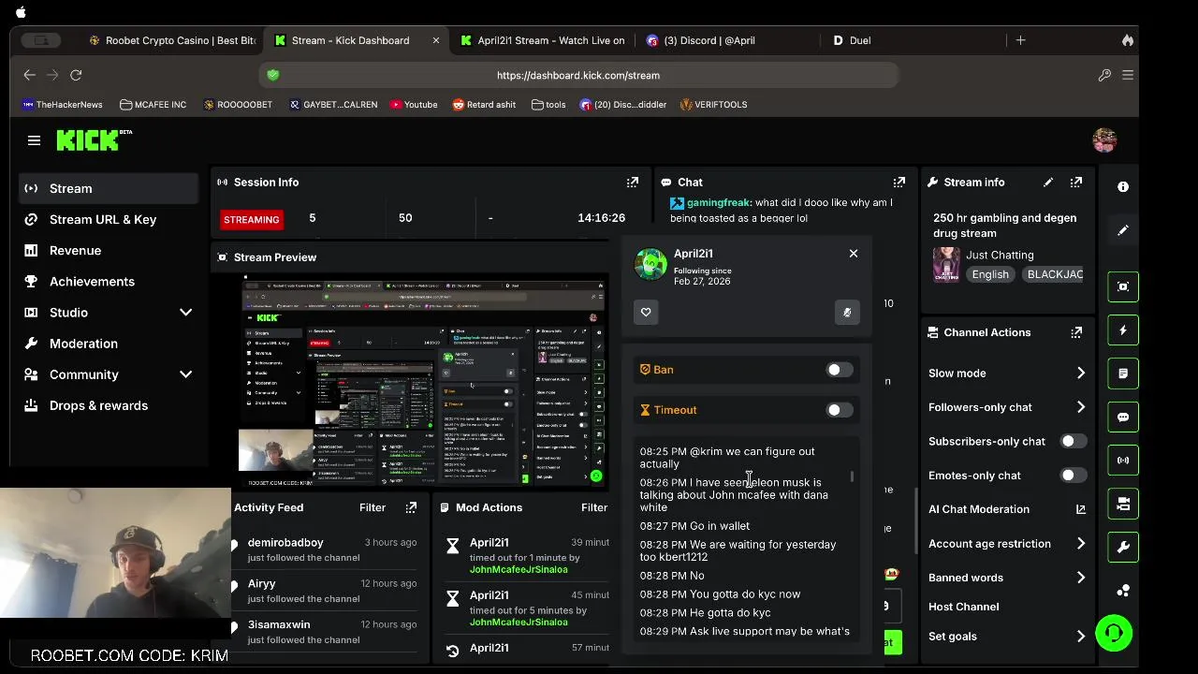Open the Apple menu
This screenshot has height=674, width=1198.
point(21,12)
